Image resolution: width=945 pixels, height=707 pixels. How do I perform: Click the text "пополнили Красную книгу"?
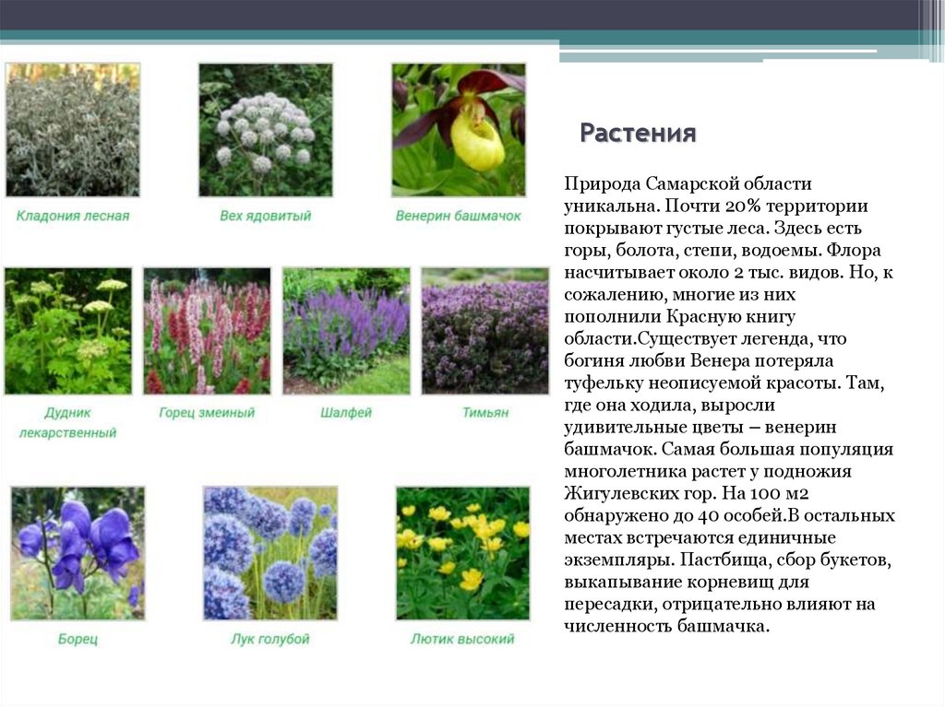click(680, 316)
